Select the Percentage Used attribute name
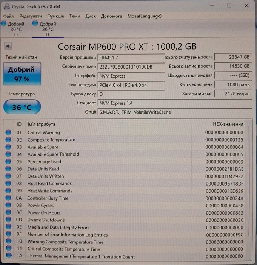Viewport: 257px width, 265px height. coord(44,162)
